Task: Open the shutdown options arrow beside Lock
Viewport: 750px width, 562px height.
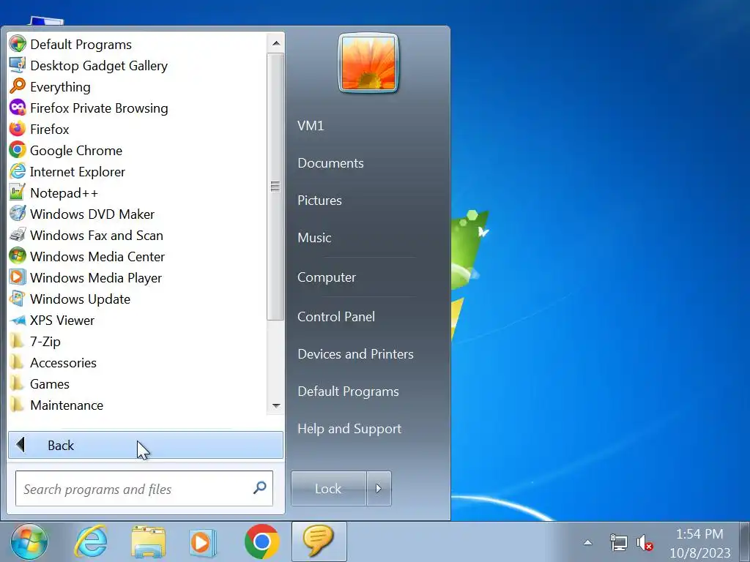Action: 379,488
